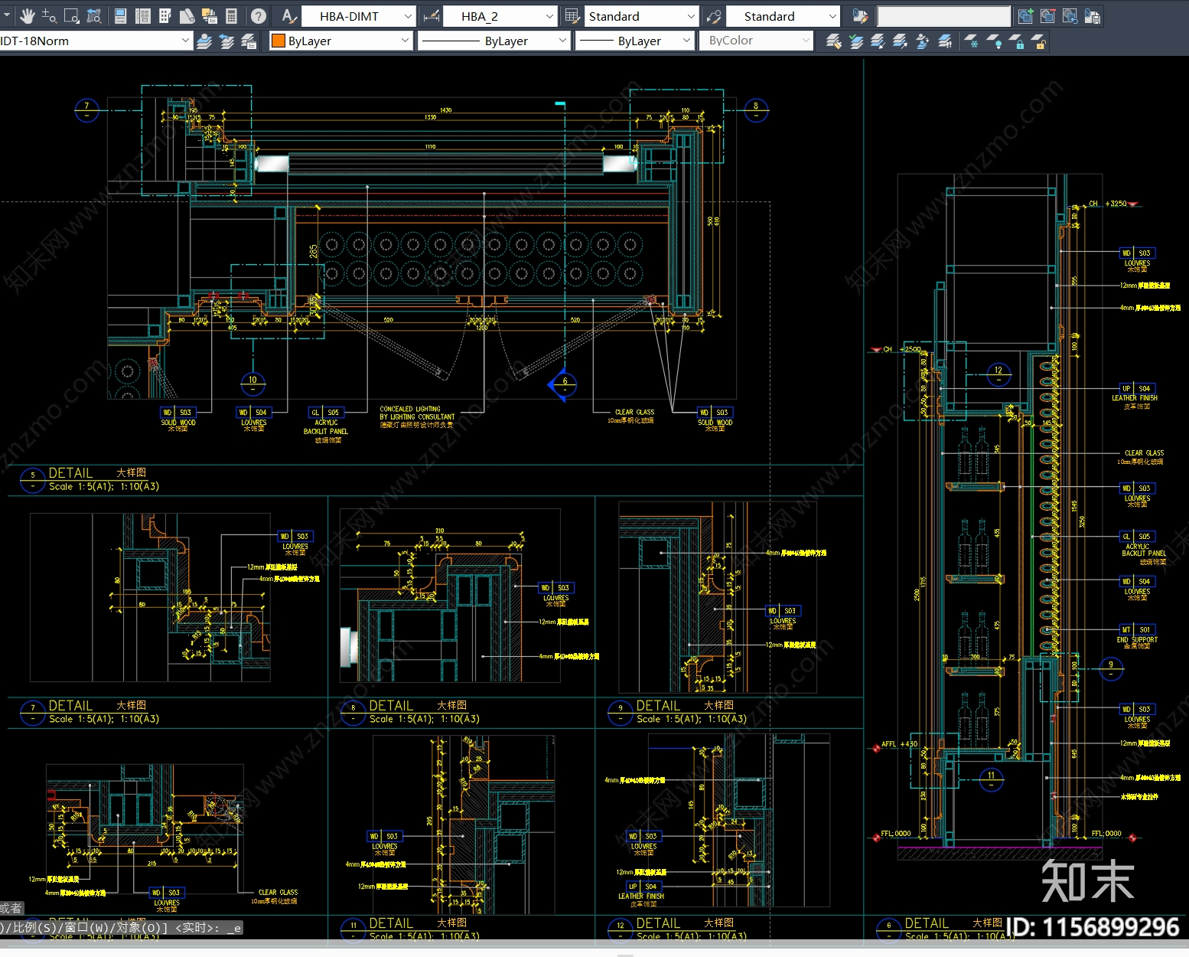Image resolution: width=1189 pixels, height=957 pixels.
Task: Click the command line input area
Action: click(x=122, y=928)
